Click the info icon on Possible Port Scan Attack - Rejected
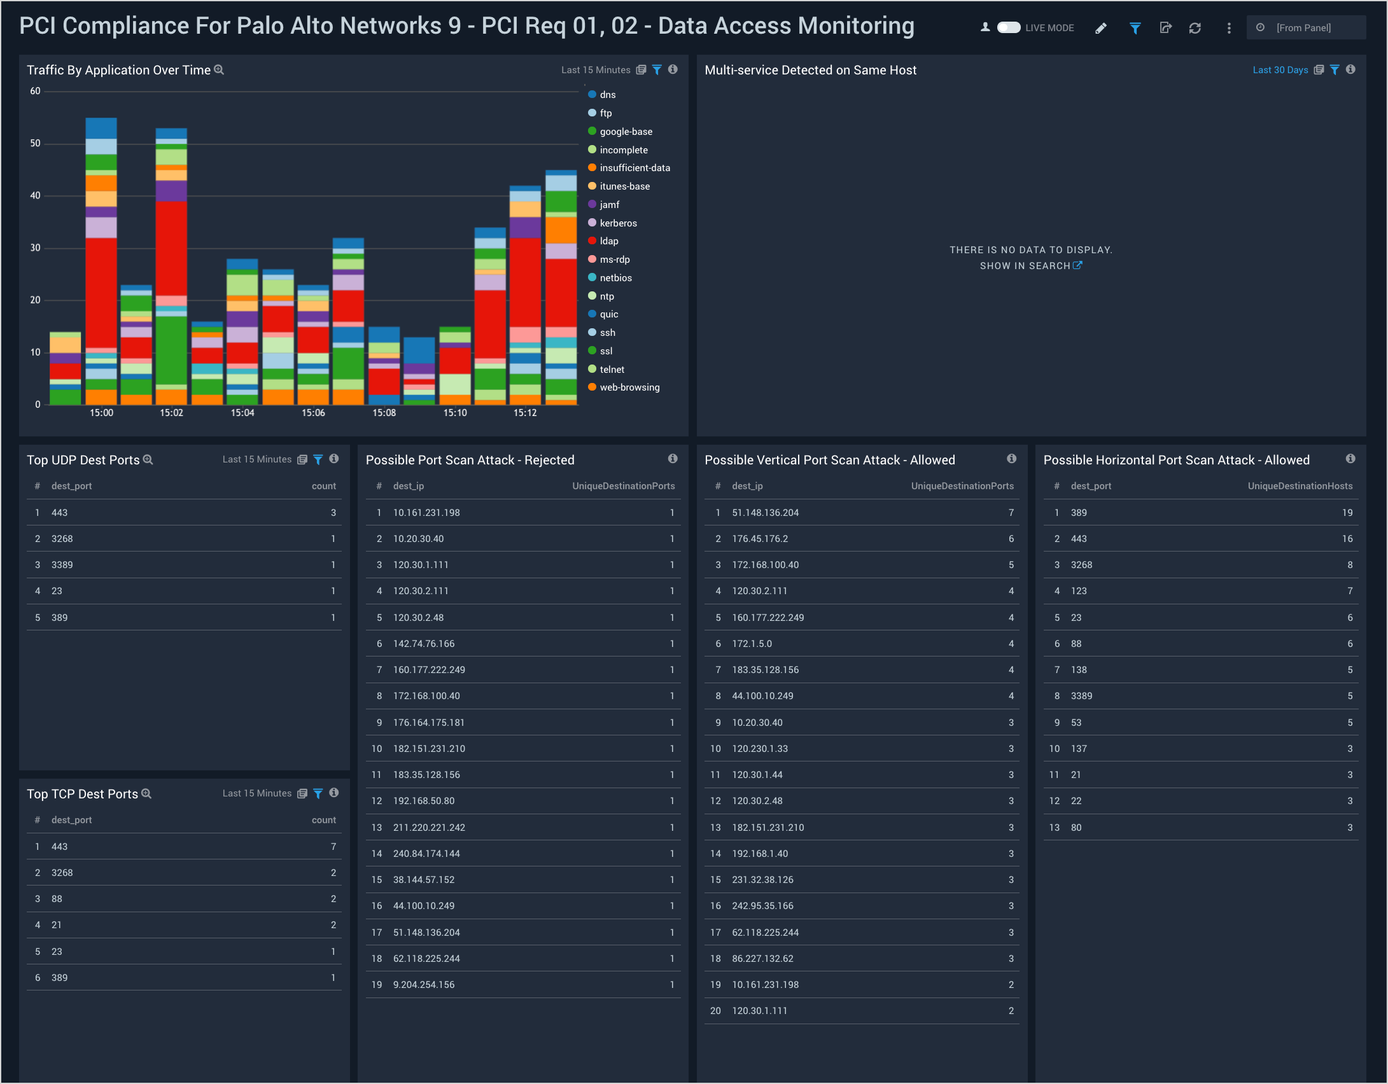 tap(672, 457)
